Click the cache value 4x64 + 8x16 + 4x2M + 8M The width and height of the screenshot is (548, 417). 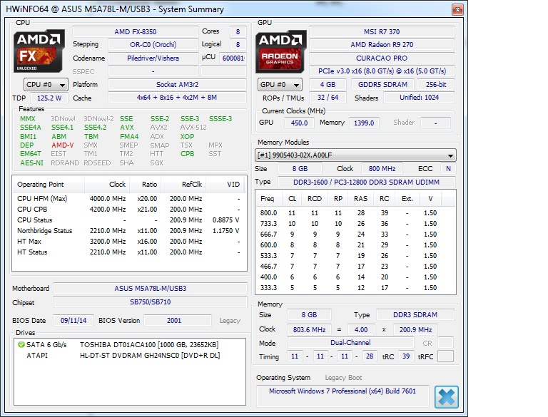tap(177, 98)
